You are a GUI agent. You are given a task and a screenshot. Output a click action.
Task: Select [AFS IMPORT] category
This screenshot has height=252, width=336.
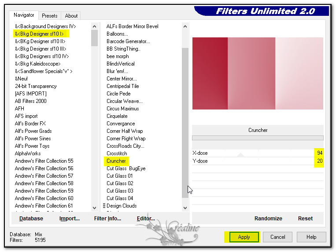[x=31, y=94]
